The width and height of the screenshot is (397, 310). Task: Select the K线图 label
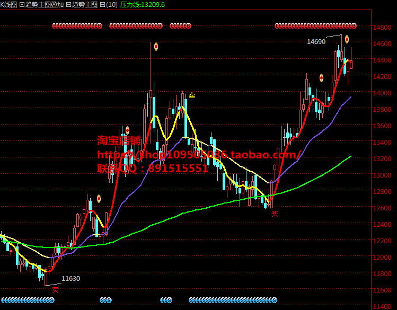click(8, 4)
